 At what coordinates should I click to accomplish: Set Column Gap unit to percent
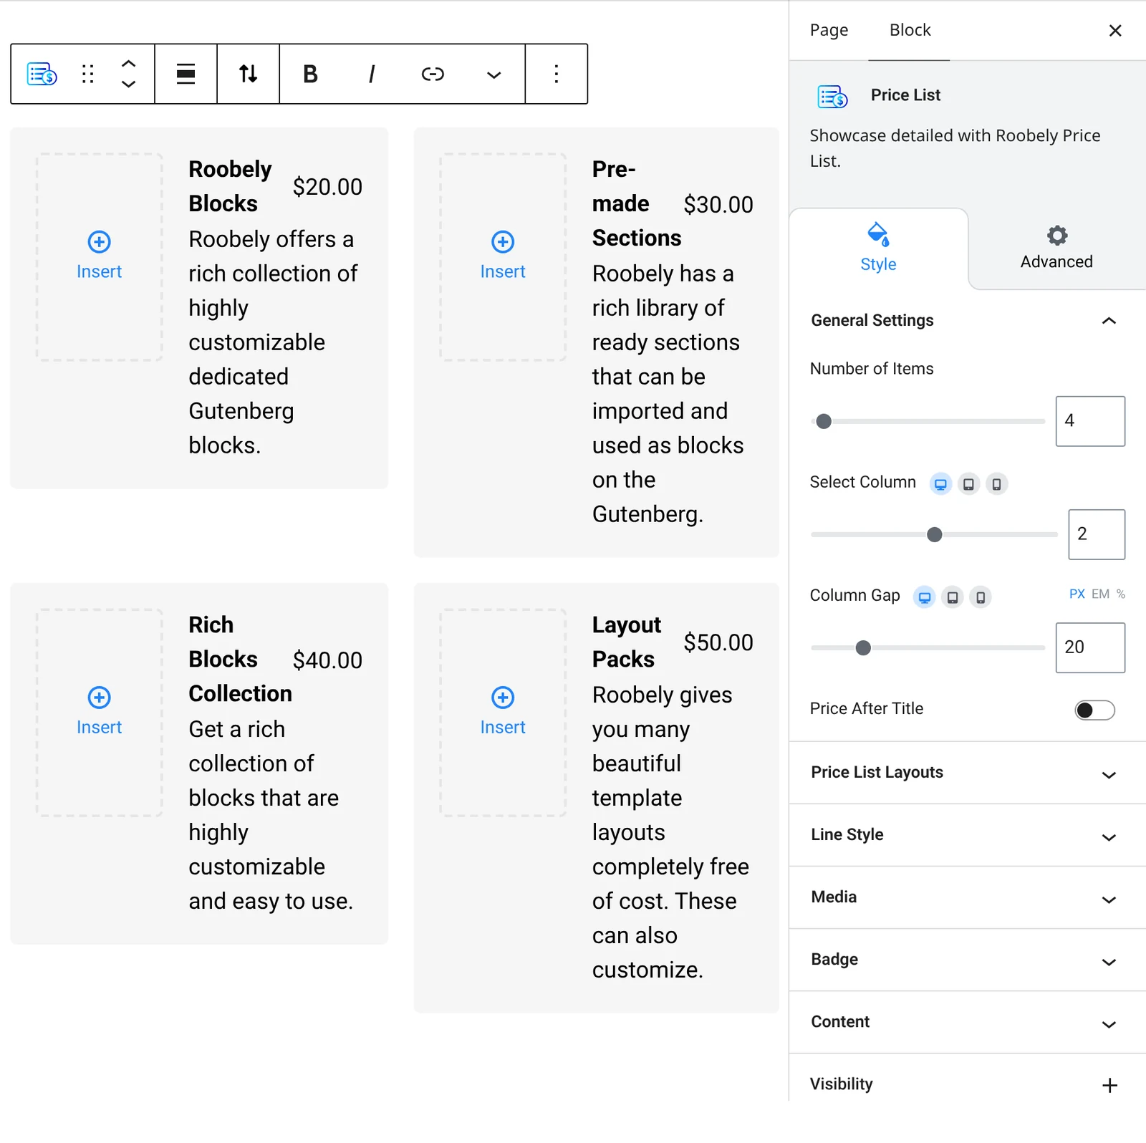(1121, 594)
